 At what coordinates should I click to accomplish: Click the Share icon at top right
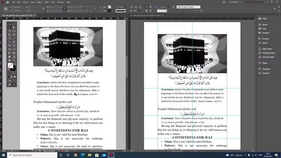point(224,2)
